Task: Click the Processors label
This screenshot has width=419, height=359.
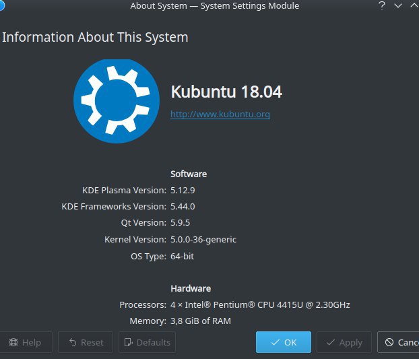Action: [x=143, y=304]
